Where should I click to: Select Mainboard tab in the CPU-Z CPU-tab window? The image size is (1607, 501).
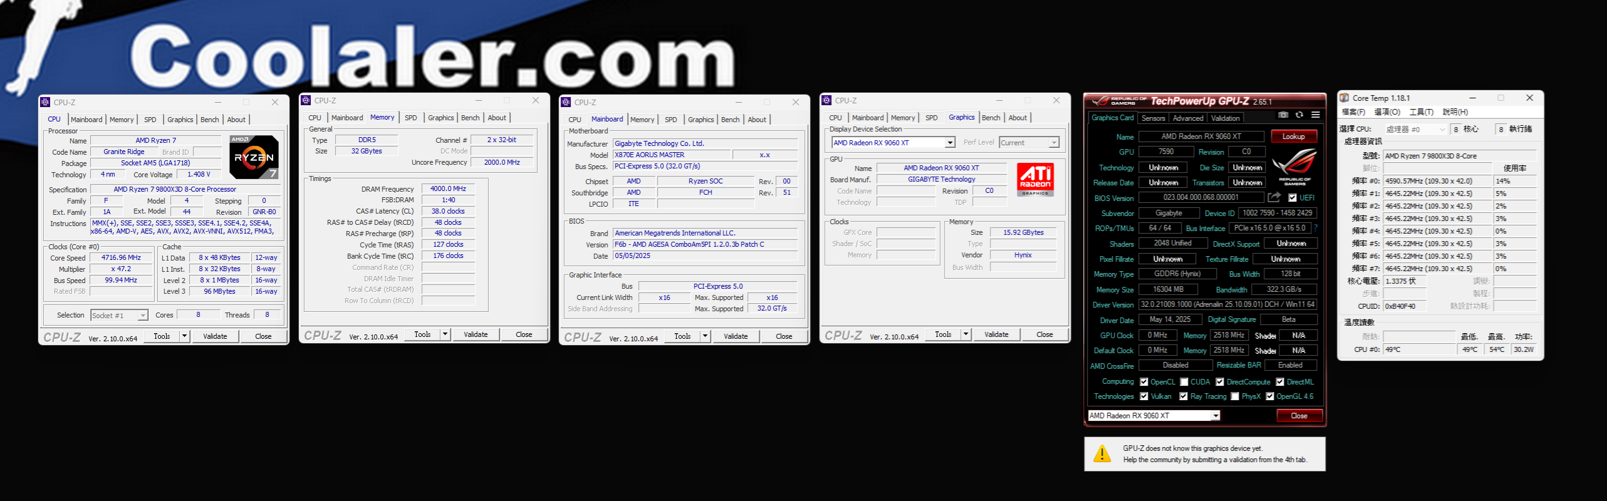point(86,120)
